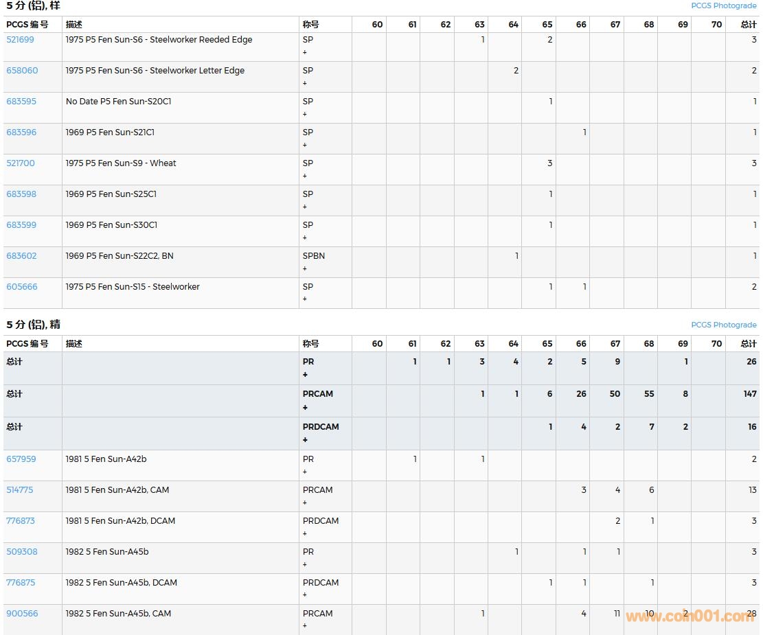This screenshot has width=763, height=635.
Task: Open coin entry 521700 for Wheat pattern
Action: click(x=20, y=163)
